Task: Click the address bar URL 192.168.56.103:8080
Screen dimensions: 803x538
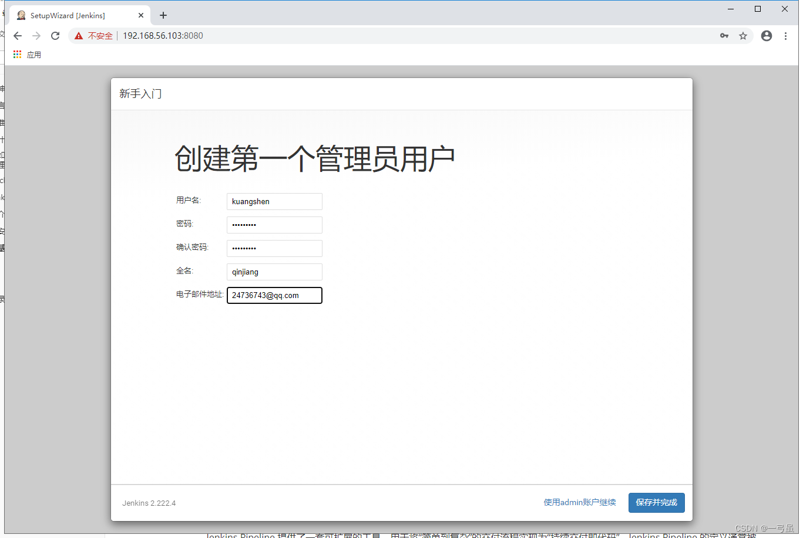Action: point(163,36)
